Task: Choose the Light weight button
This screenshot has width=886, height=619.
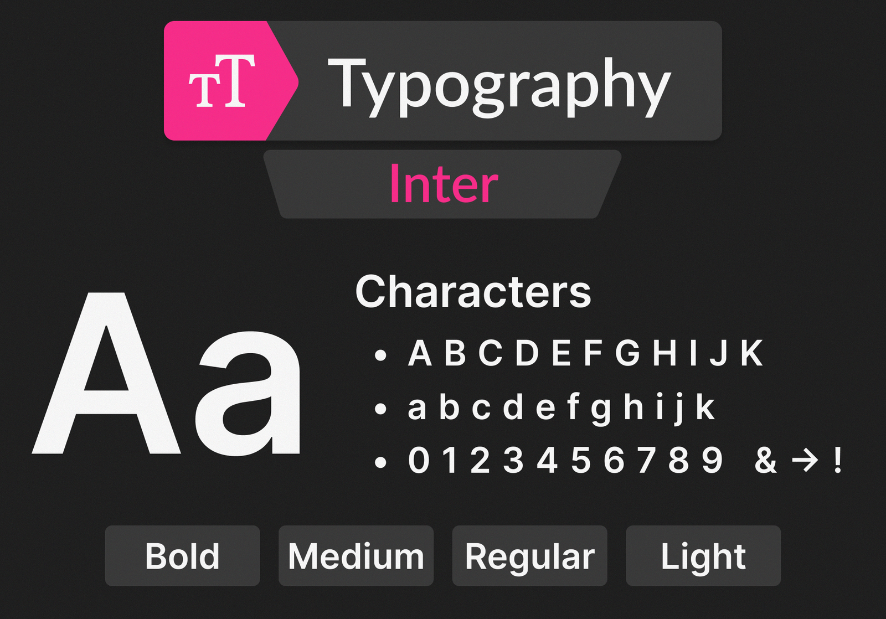Action: click(703, 556)
